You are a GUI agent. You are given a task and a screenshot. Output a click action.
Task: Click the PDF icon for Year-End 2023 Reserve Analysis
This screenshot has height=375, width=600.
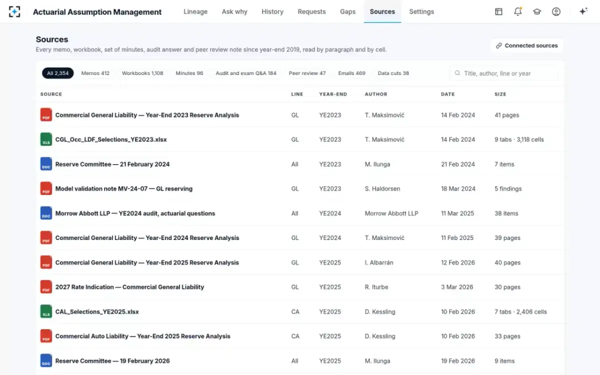pyautogui.click(x=46, y=115)
